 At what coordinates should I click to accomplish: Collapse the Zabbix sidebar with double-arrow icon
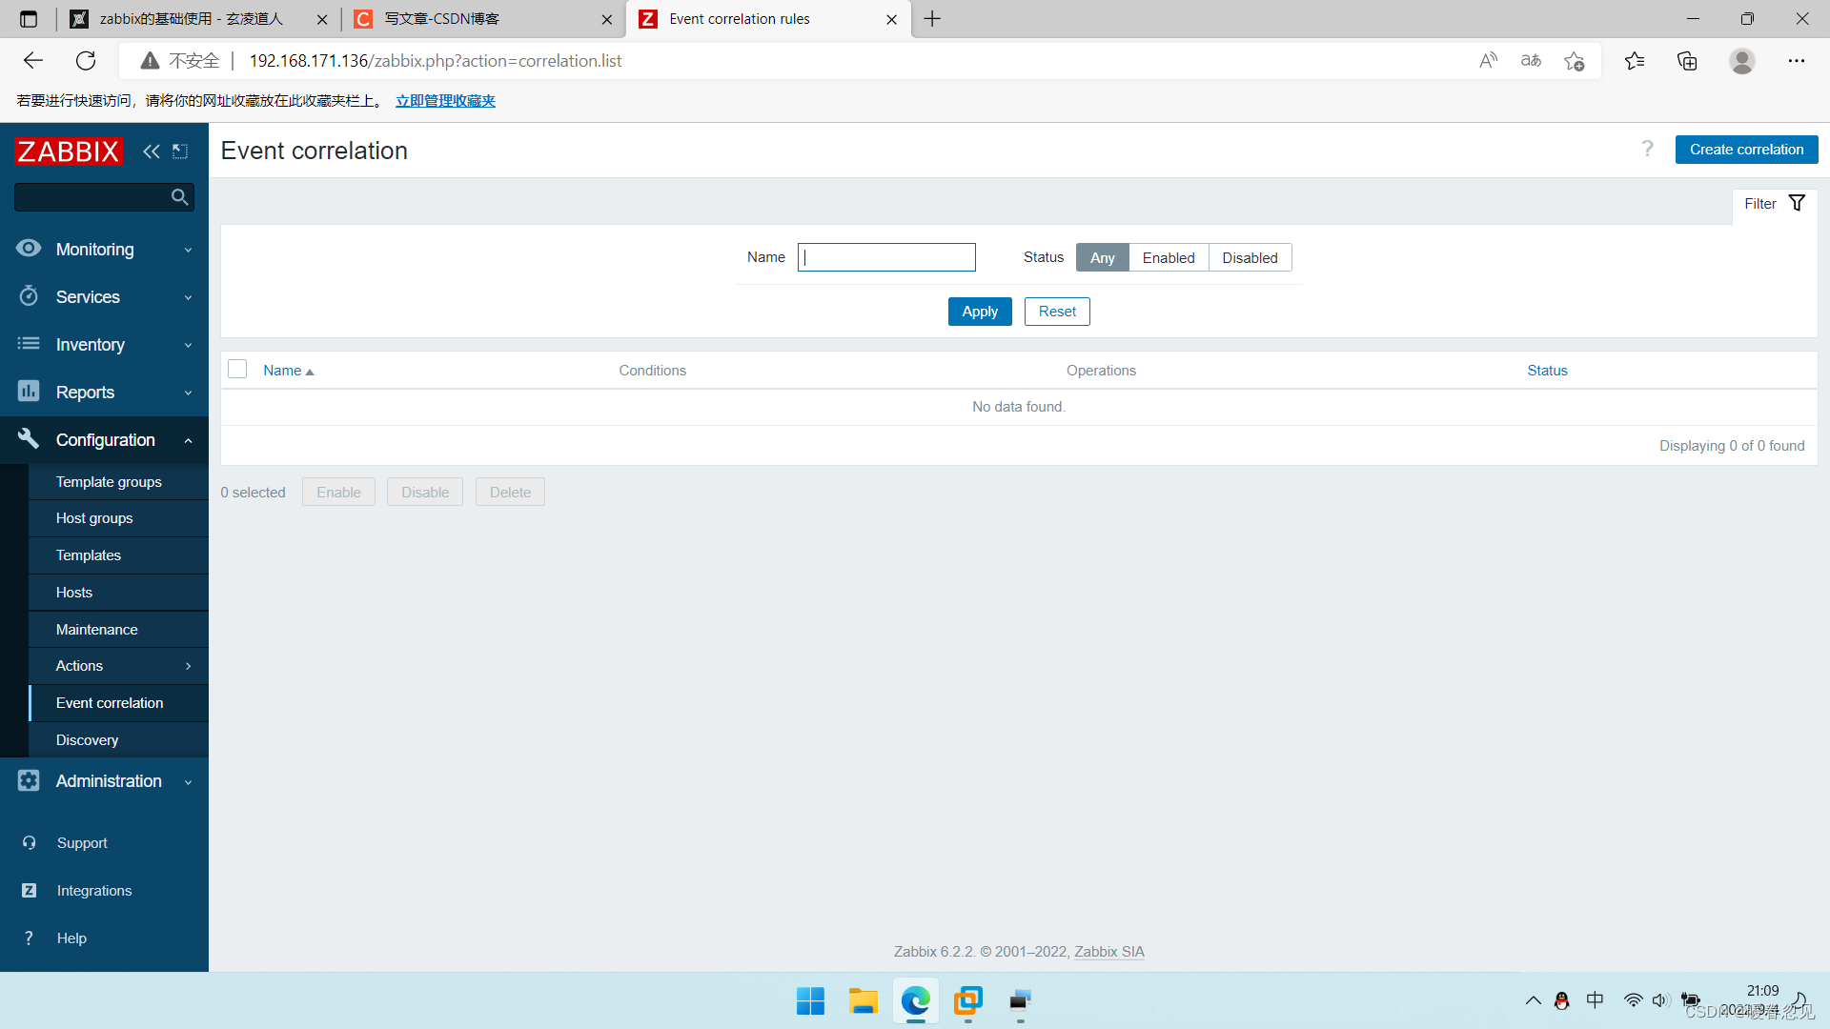[151, 151]
